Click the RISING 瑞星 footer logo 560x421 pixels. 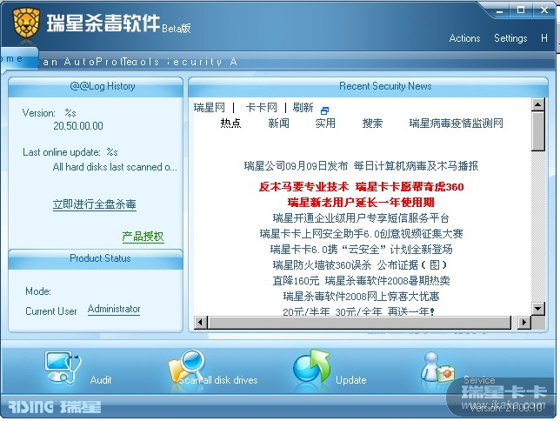[55, 407]
